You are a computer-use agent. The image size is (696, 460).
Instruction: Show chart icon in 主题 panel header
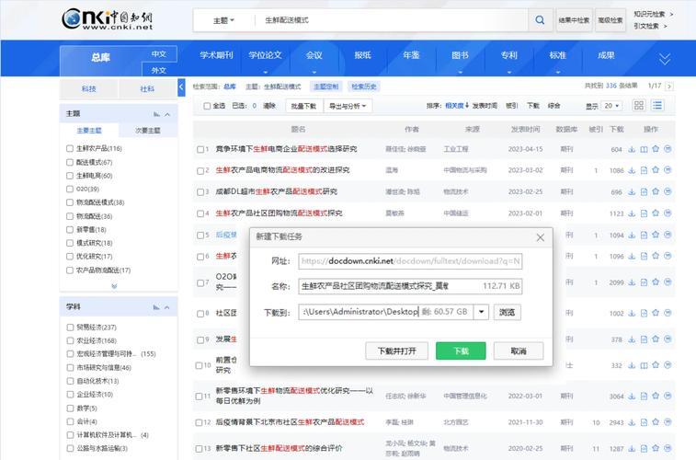[156, 114]
